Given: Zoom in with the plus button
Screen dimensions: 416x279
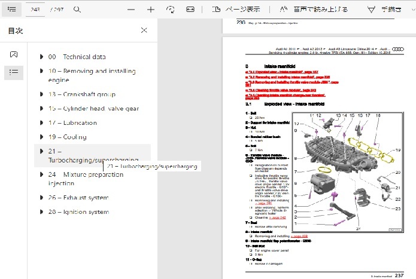Looking at the screenshot, I should point(151,10).
